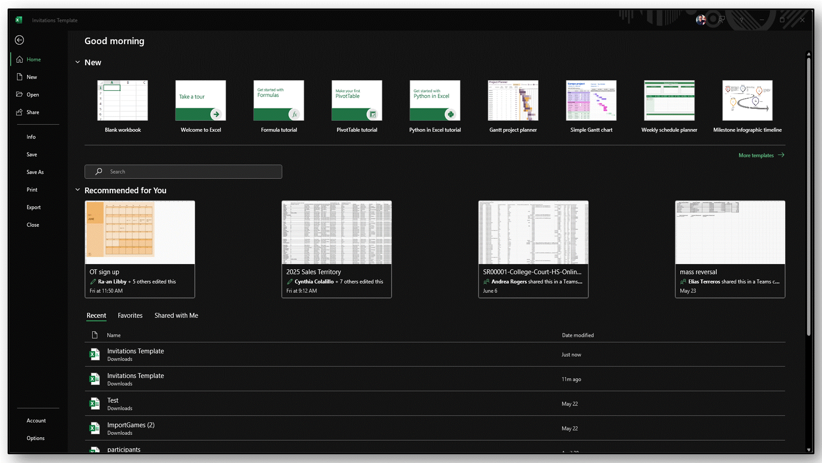Click the Excel logo in title bar

pos(19,20)
